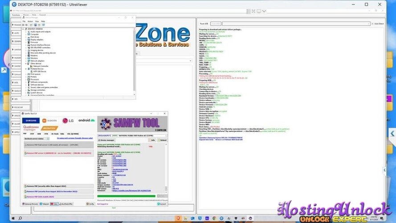Image resolution: width=396 pixels, height=223 pixels.
Task: Expand the Display adapters node
Action: click(26, 40)
